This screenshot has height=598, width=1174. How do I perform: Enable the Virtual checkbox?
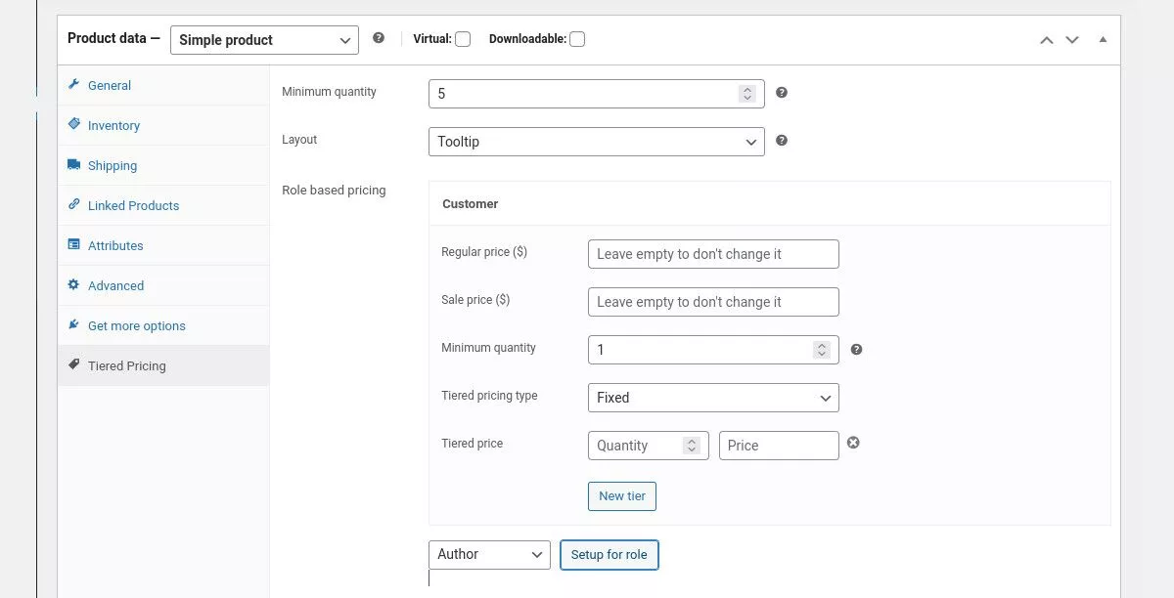(463, 39)
